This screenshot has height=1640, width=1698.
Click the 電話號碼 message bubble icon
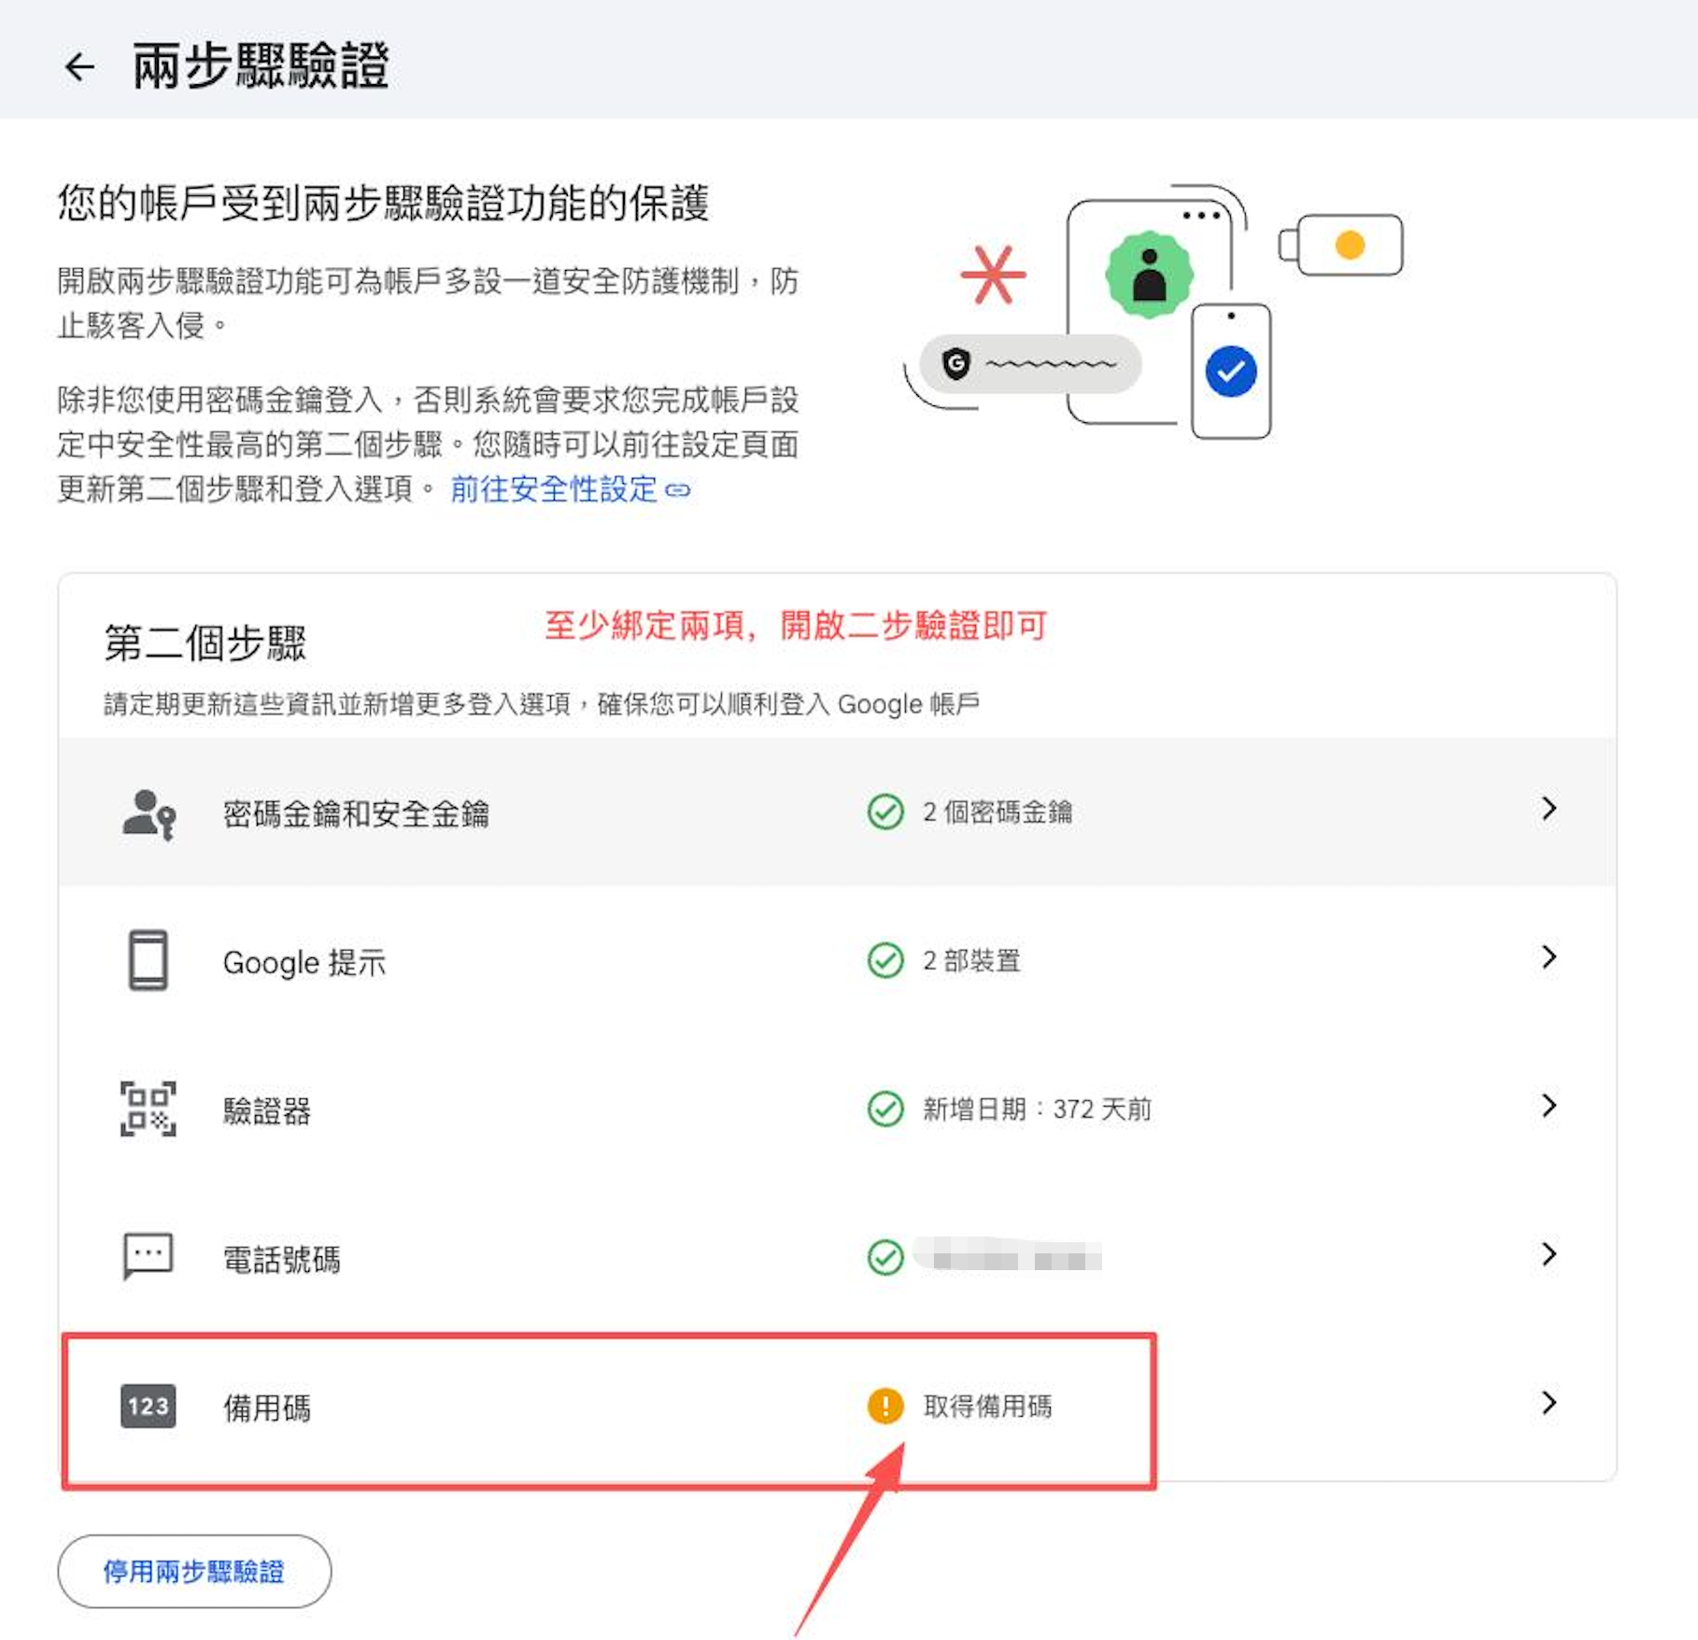(x=149, y=1256)
